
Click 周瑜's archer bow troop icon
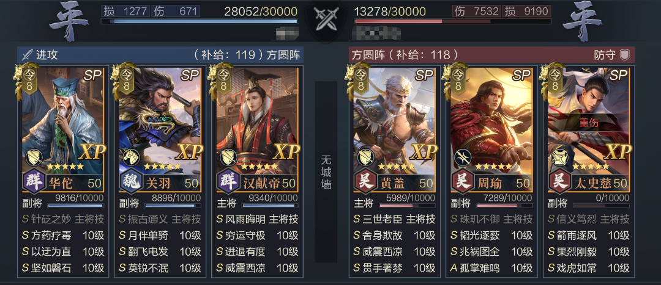[463, 157]
